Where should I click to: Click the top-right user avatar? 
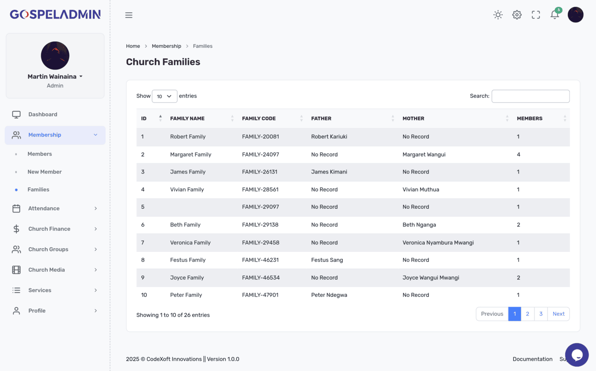(x=575, y=15)
